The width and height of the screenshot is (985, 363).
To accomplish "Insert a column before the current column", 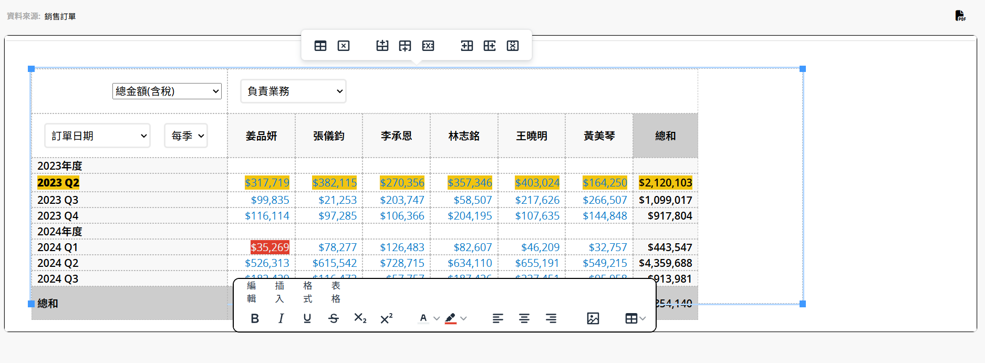I will (x=466, y=46).
